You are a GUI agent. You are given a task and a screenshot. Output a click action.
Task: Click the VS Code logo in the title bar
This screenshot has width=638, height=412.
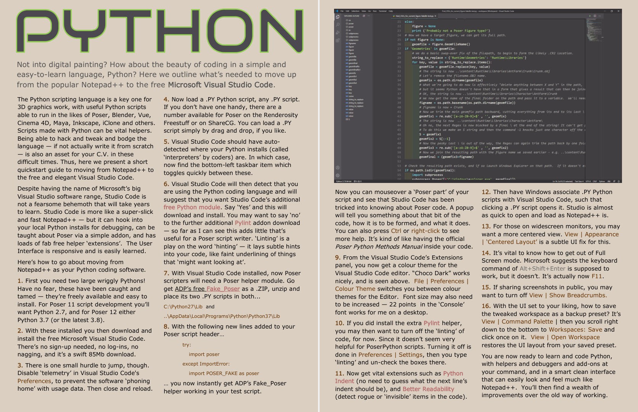click(x=337, y=11)
